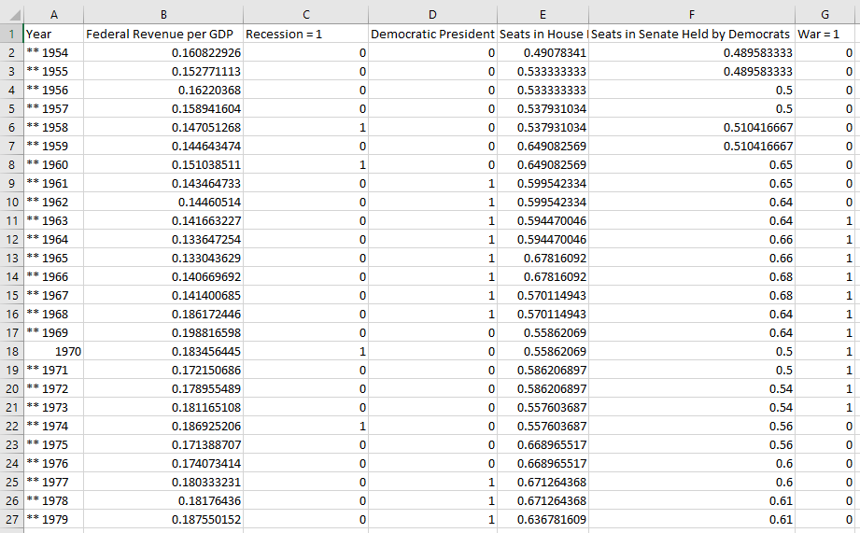
Task: Select the value 0.180333231
Action: [x=163, y=482]
